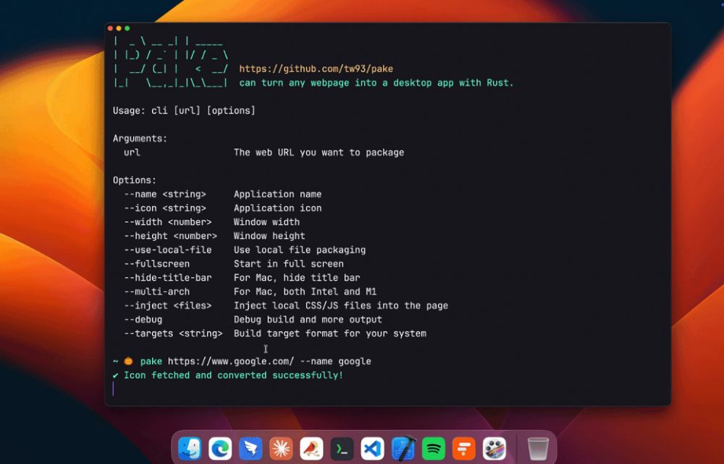The width and height of the screenshot is (724, 464).
Task: Minimize the terminal with yellow button
Action: point(119,28)
